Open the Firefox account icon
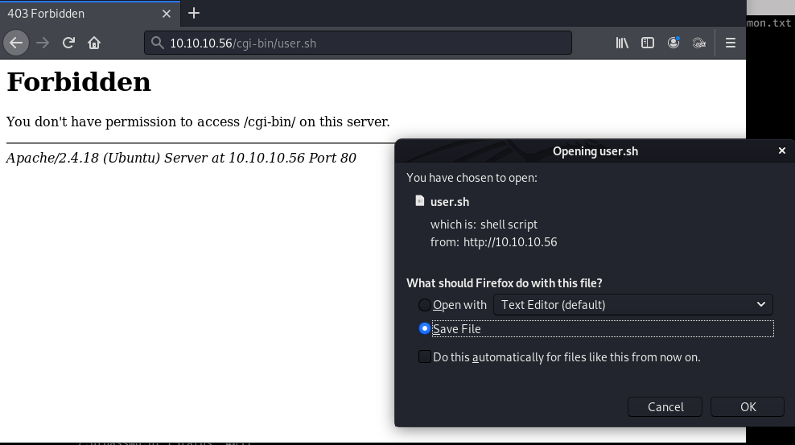The image size is (795, 445). (673, 43)
